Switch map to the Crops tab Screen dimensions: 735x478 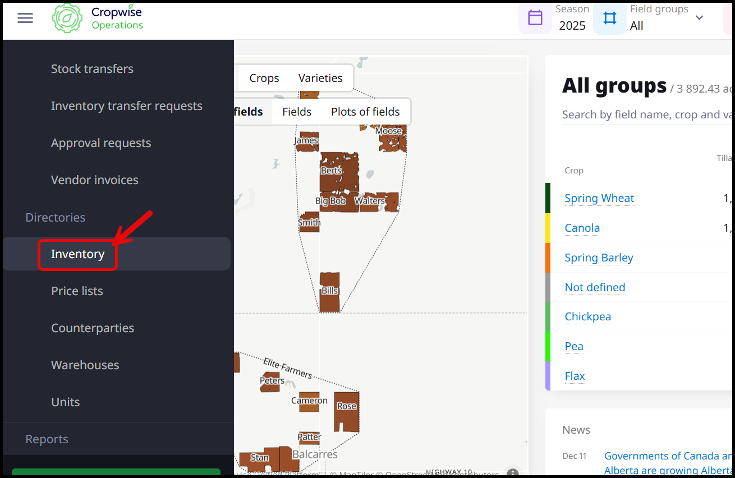[x=264, y=78]
